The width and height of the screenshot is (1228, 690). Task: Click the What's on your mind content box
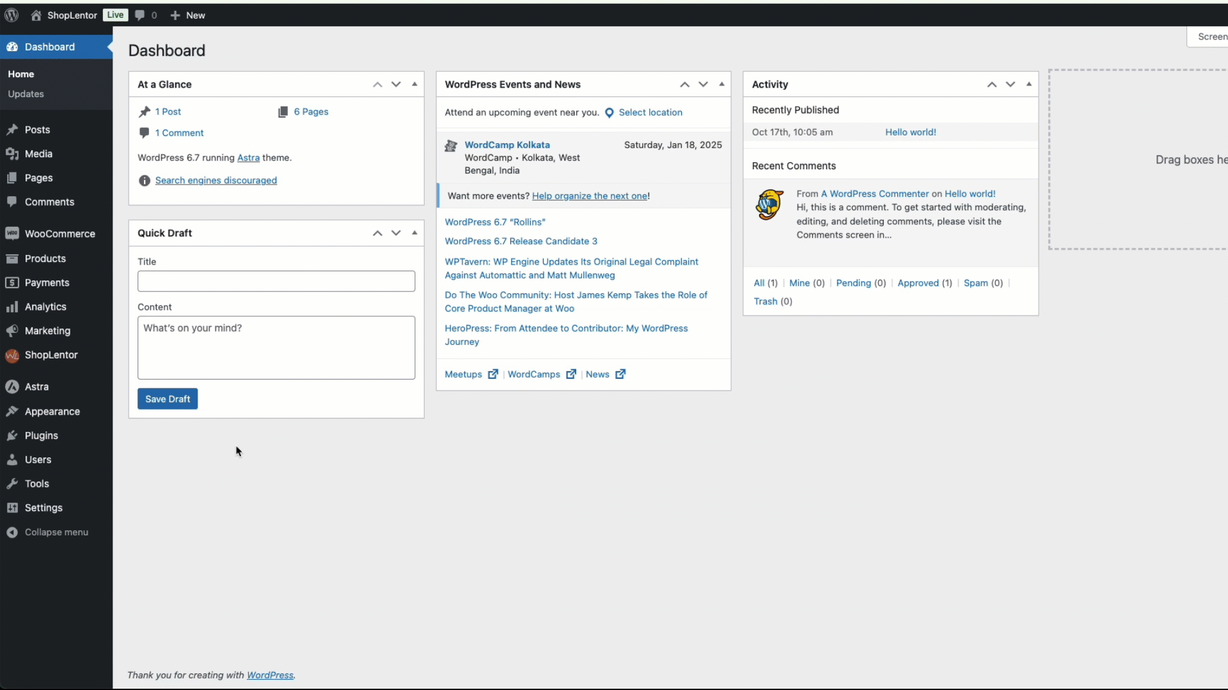pyautogui.click(x=276, y=348)
